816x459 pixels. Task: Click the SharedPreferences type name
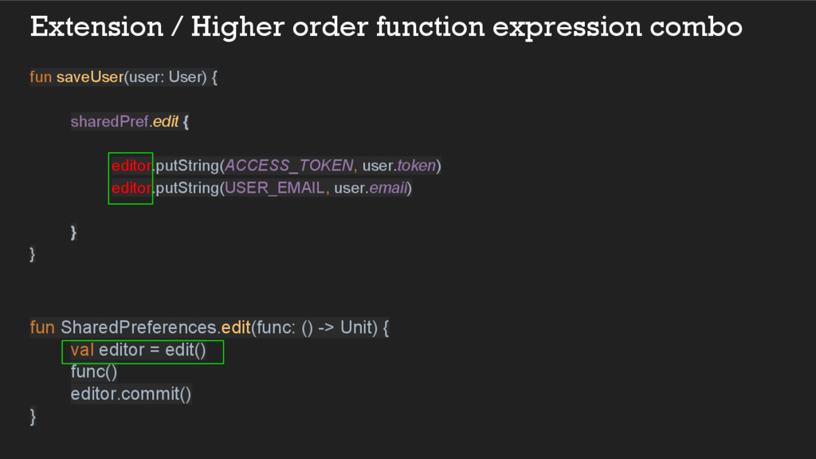pyautogui.click(x=139, y=328)
